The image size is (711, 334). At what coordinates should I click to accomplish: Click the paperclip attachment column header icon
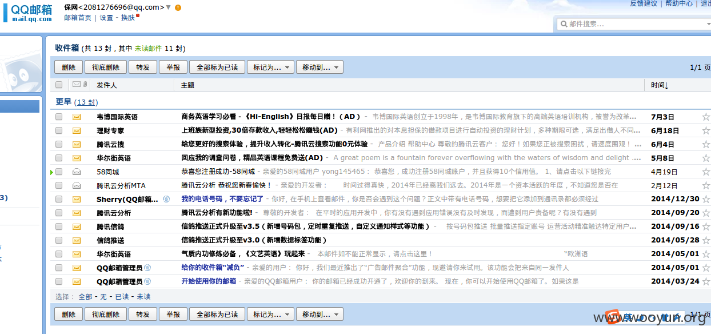point(85,85)
